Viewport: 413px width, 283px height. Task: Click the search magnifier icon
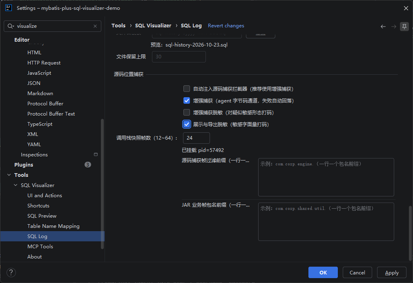click(x=11, y=26)
